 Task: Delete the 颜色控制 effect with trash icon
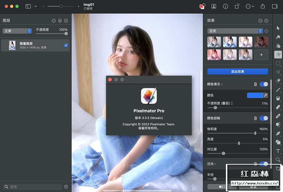point(256,118)
